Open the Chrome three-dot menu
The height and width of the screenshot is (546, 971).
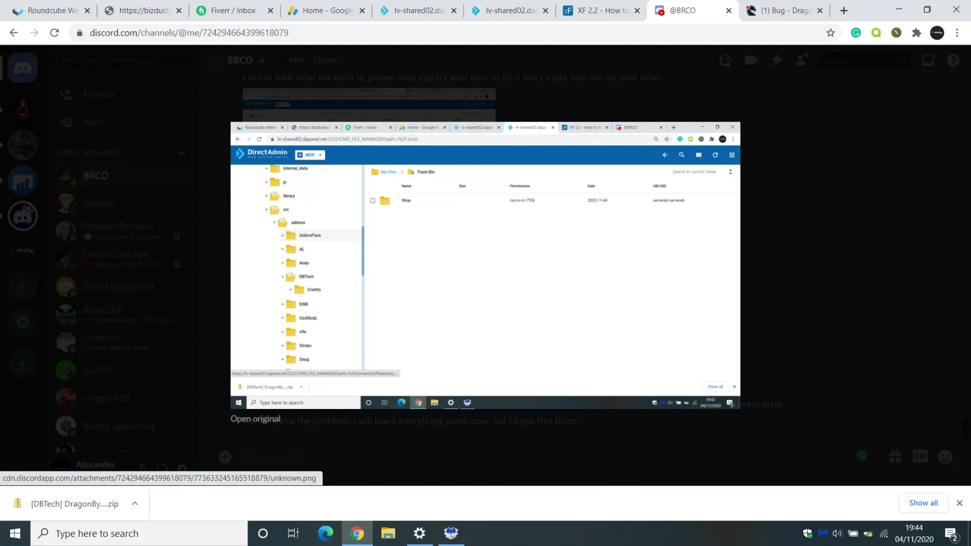(957, 33)
